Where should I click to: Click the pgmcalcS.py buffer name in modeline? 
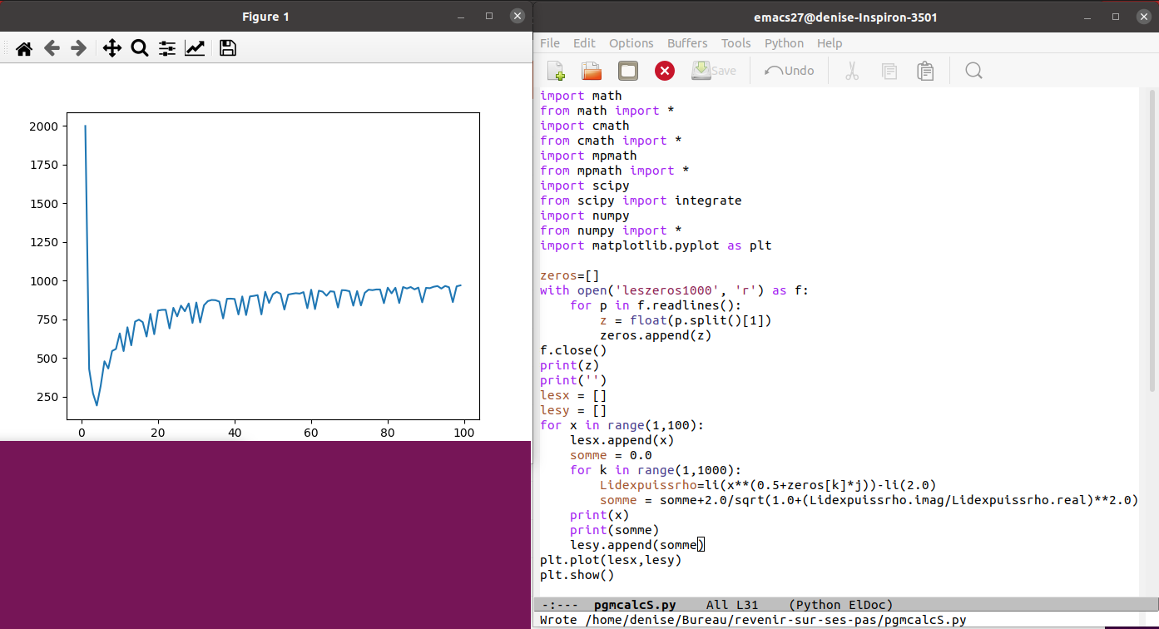click(635, 605)
